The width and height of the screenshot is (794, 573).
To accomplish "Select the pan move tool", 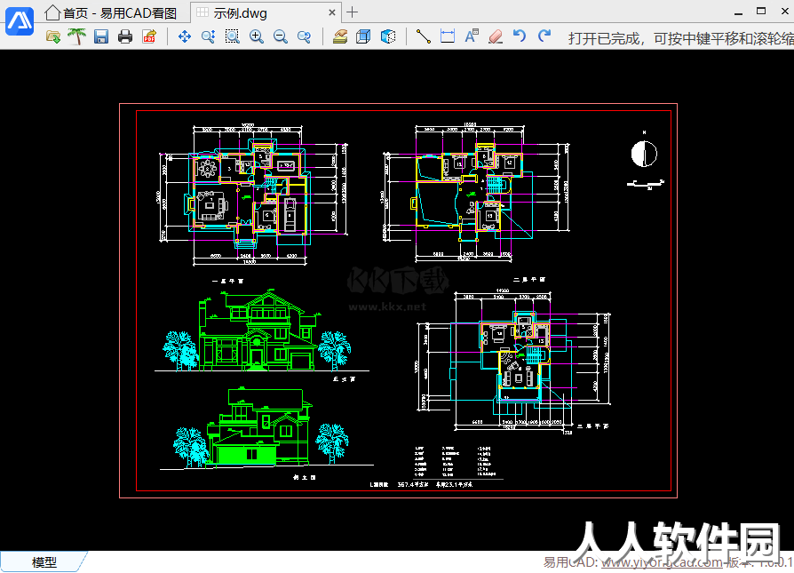I will 185,36.
